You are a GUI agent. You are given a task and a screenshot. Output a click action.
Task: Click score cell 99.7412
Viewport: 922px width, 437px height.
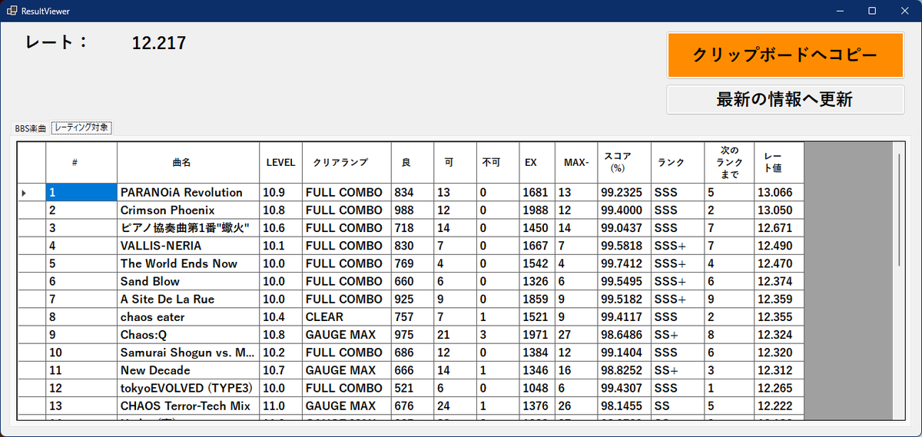[625, 263]
